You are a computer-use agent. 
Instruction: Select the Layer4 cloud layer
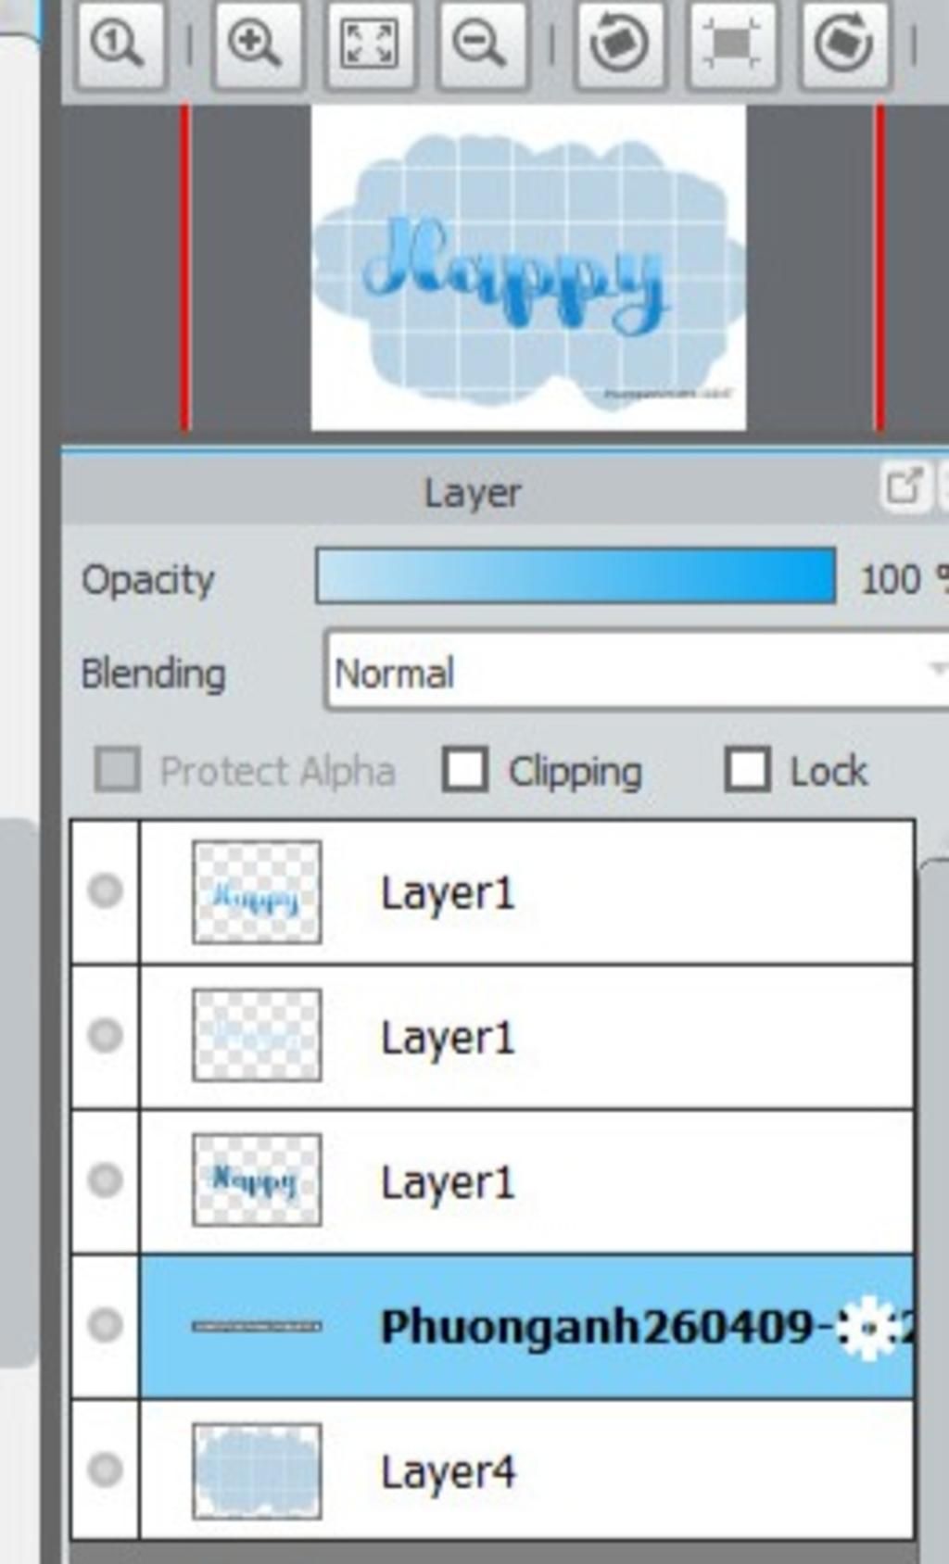click(526, 1470)
